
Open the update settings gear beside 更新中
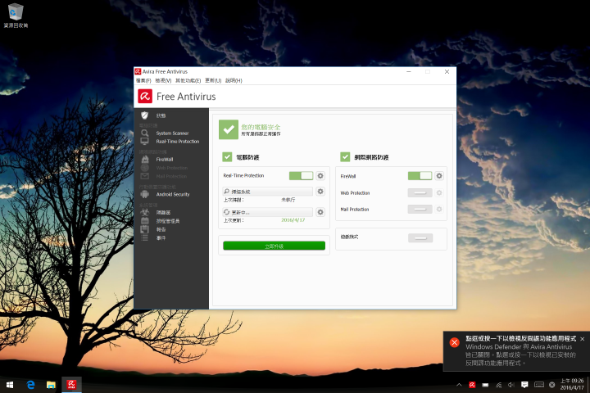pyautogui.click(x=320, y=212)
